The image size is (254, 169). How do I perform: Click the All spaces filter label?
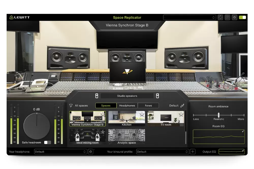click(81, 105)
